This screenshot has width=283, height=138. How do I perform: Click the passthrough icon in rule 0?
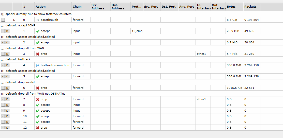[38, 20]
